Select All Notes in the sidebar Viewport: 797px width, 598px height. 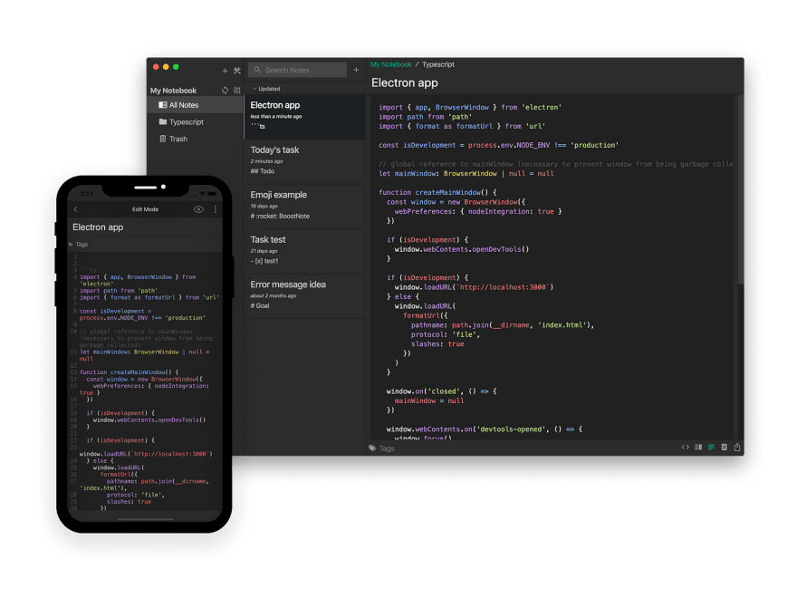click(x=196, y=105)
